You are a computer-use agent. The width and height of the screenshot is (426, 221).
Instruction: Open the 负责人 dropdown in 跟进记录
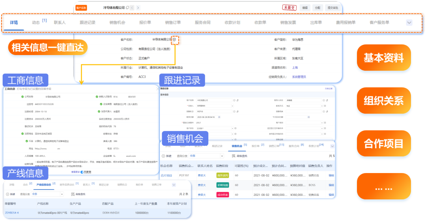215,106
